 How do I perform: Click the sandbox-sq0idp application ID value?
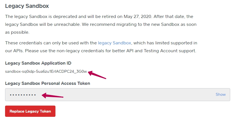pyautogui.click(x=46, y=72)
